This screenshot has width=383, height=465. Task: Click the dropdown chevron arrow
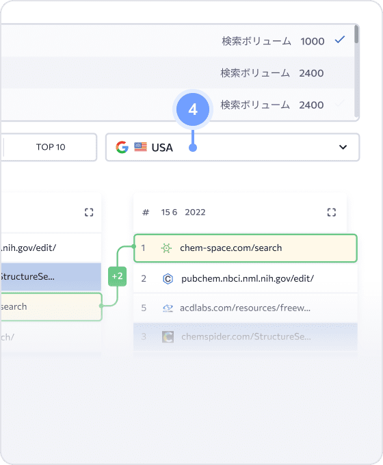pos(343,147)
